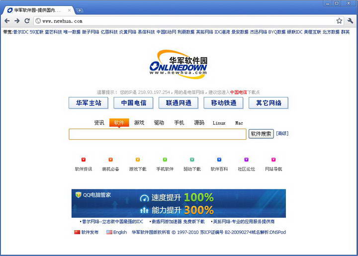
Task: Open the 普尔网络--立志做中国最强的IDC link
Action: click(112, 222)
